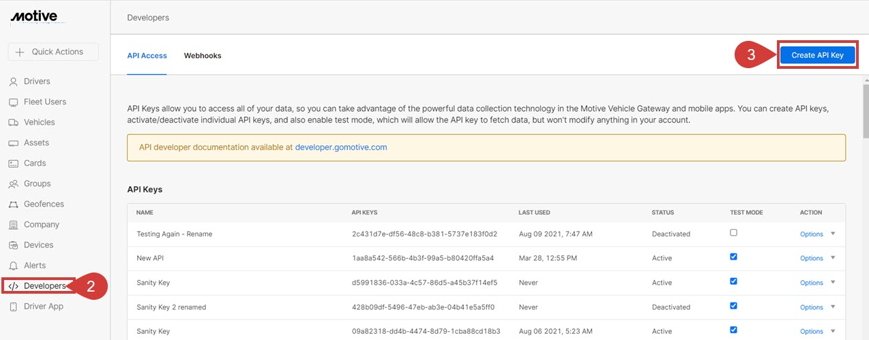Expand options arrow for Sanity Key 2 renamed
This screenshot has height=340, width=869.
tap(833, 307)
